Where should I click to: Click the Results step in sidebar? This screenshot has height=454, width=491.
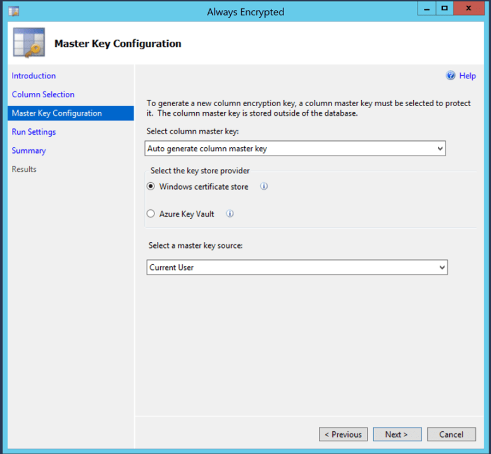[x=24, y=169]
